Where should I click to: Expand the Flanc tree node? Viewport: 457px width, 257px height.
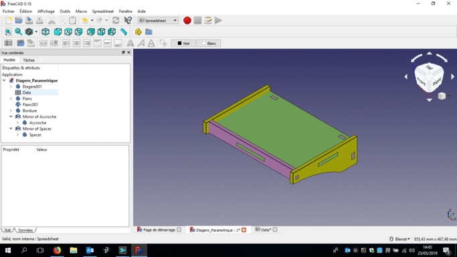[11, 98]
